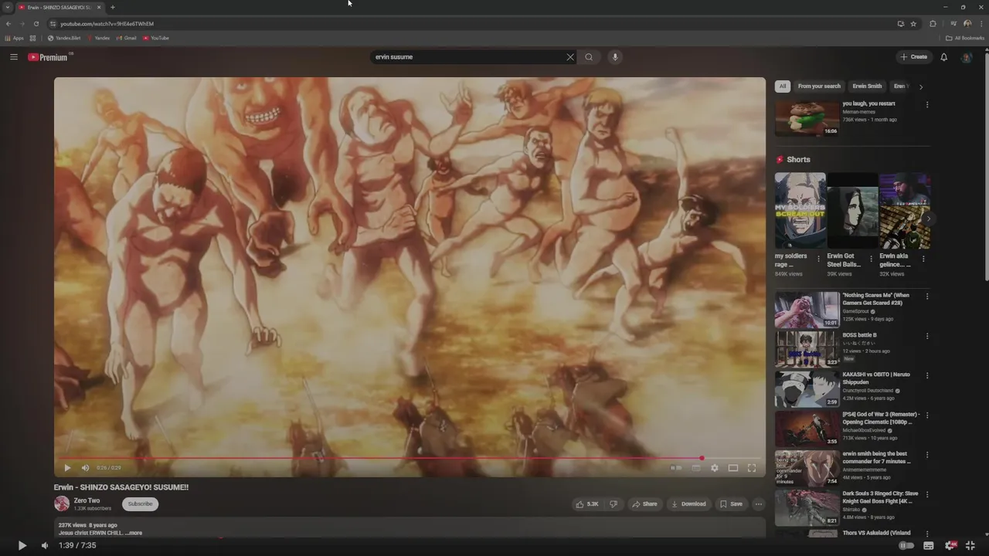
Task: Select the 'Erwin Smith' chip
Action: point(867,86)
